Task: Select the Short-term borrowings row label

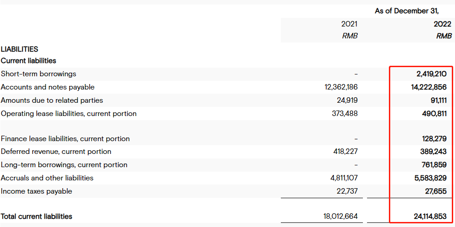Action: click(x=39, y=74)
